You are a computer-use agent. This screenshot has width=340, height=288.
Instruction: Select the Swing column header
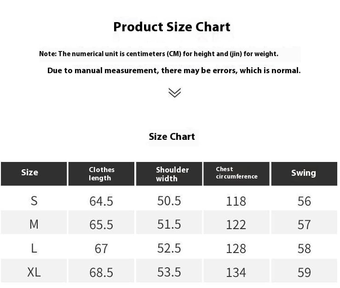tap(303, 173)
